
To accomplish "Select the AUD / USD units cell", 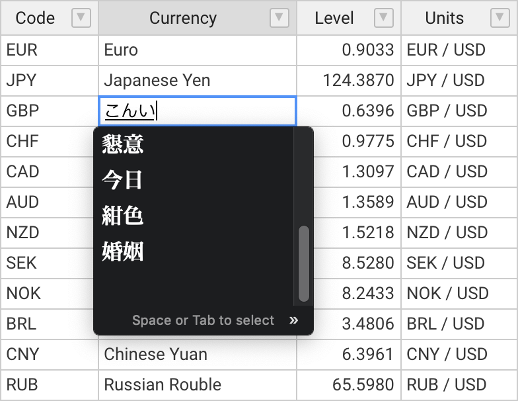I will (x=460, y=202).
